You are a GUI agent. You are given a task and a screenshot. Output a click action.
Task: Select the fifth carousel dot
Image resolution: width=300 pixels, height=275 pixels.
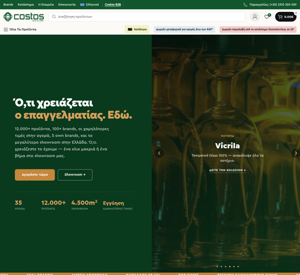point(234,266)
